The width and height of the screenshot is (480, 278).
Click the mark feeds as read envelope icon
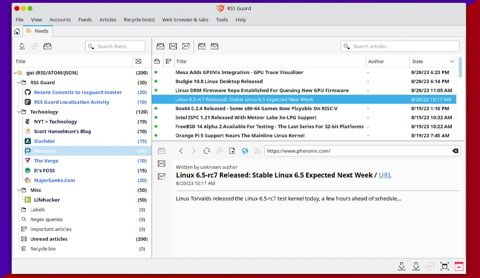(x=48, y=46)
